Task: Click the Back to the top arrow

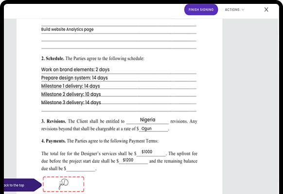Action: [x=22, y=185]
